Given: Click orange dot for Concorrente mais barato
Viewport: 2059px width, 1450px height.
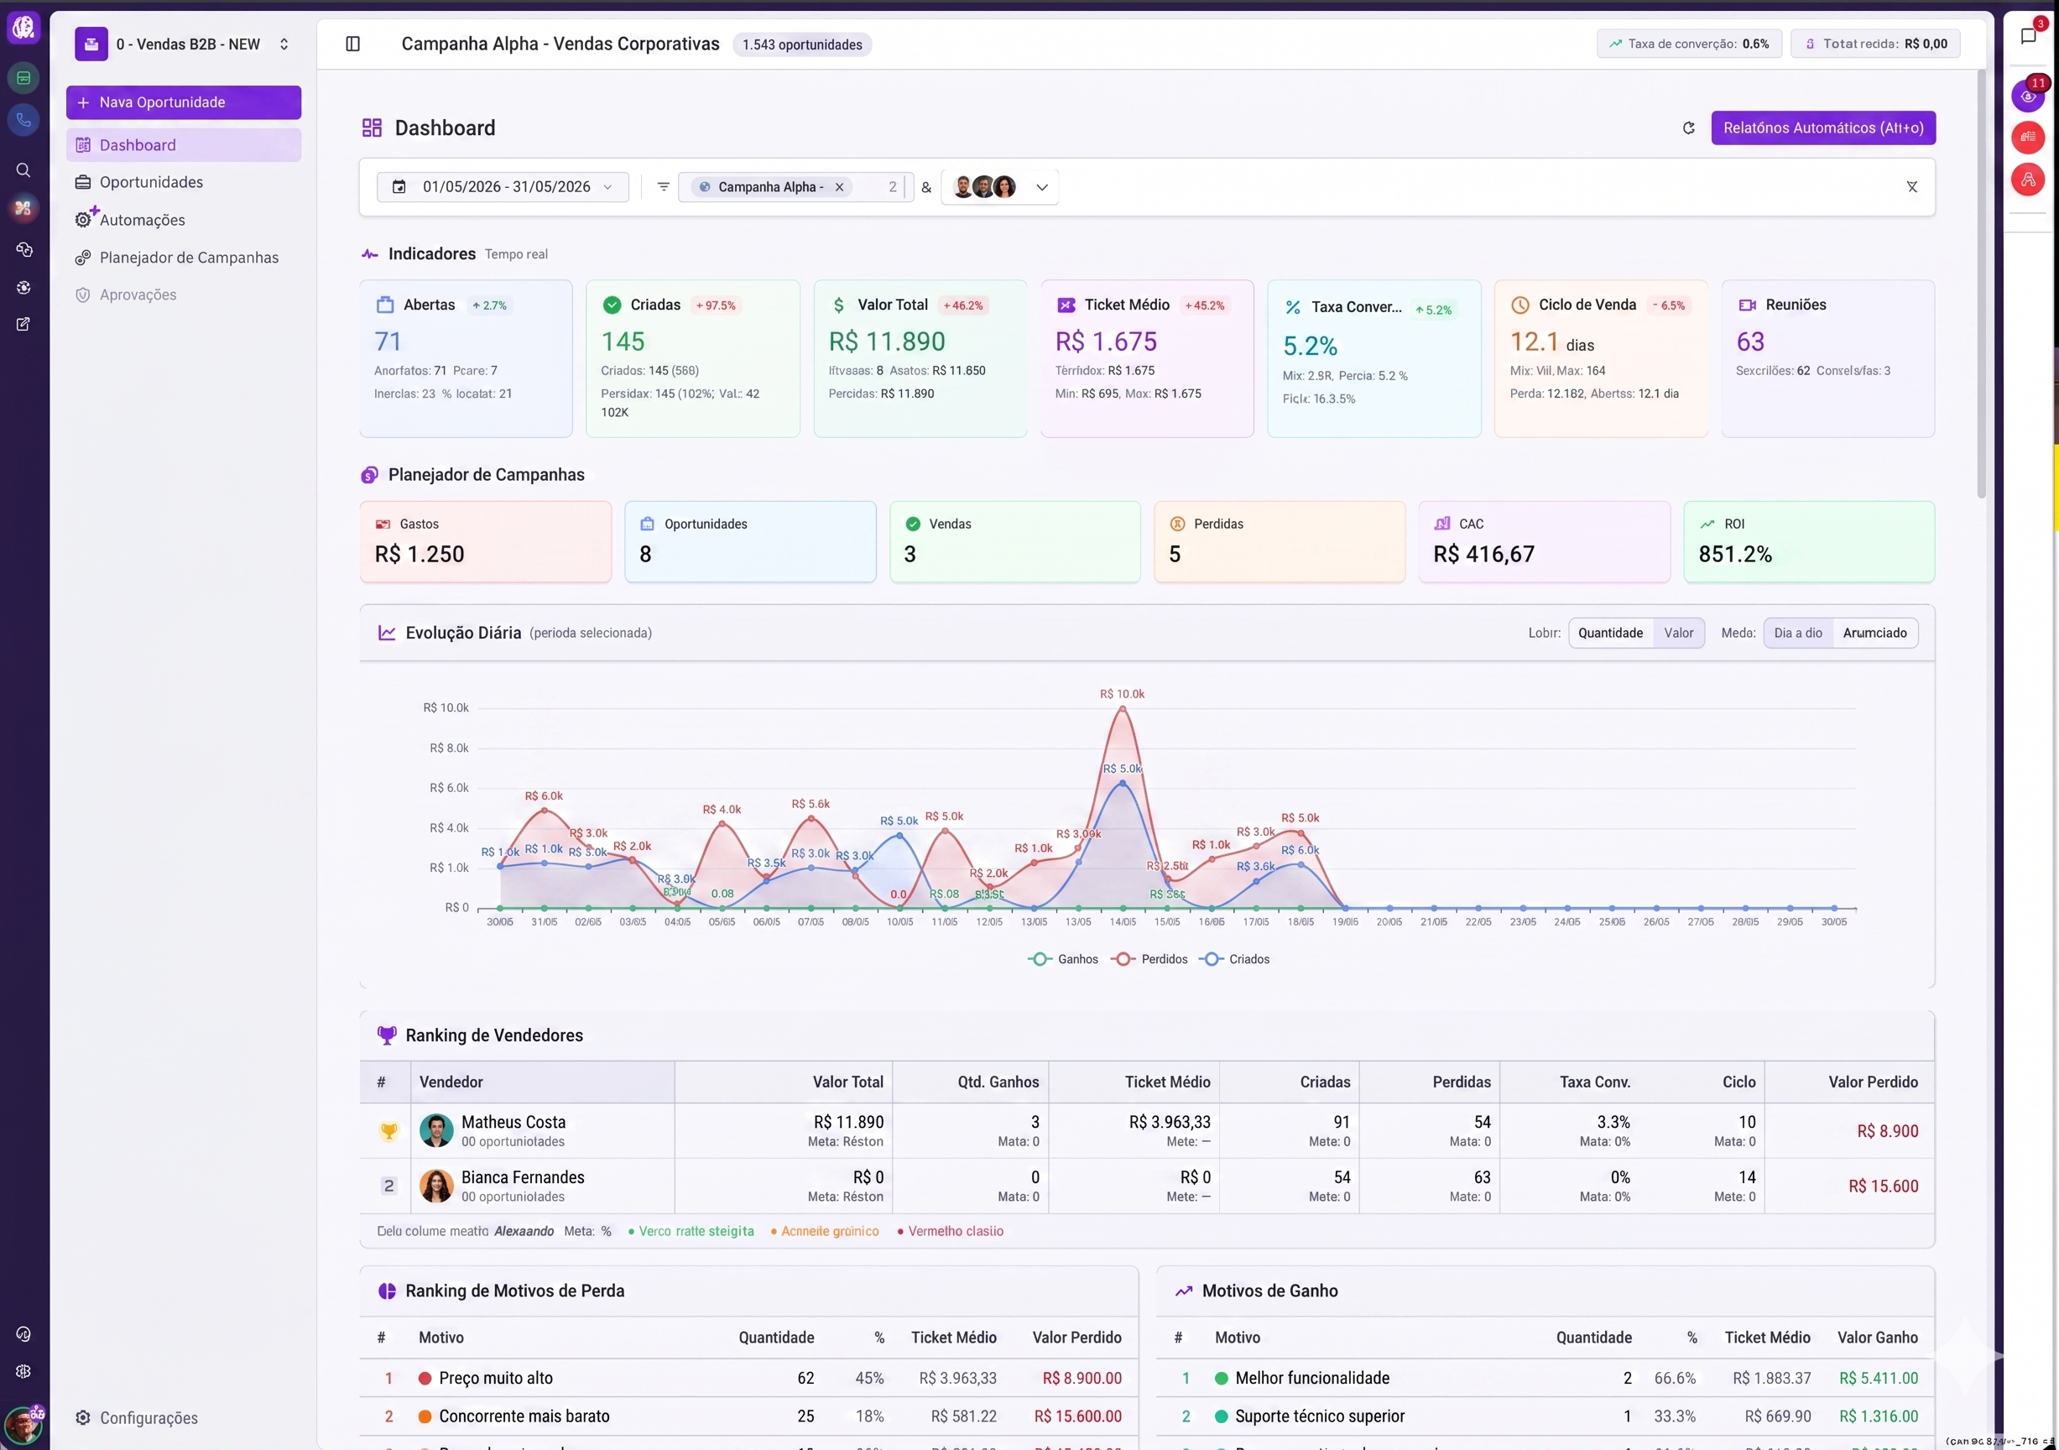Looking at the screenshot, I should 425,1416.
